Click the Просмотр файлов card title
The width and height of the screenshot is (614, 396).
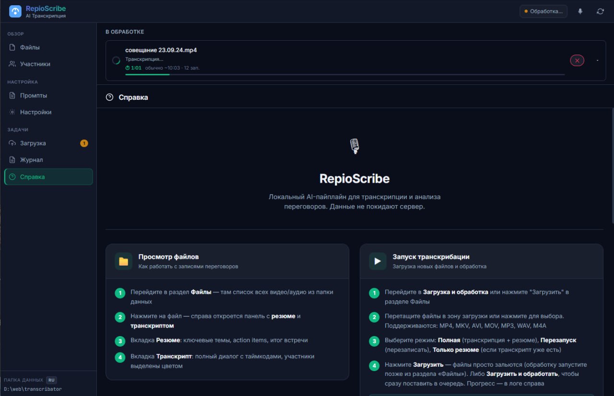168,257
